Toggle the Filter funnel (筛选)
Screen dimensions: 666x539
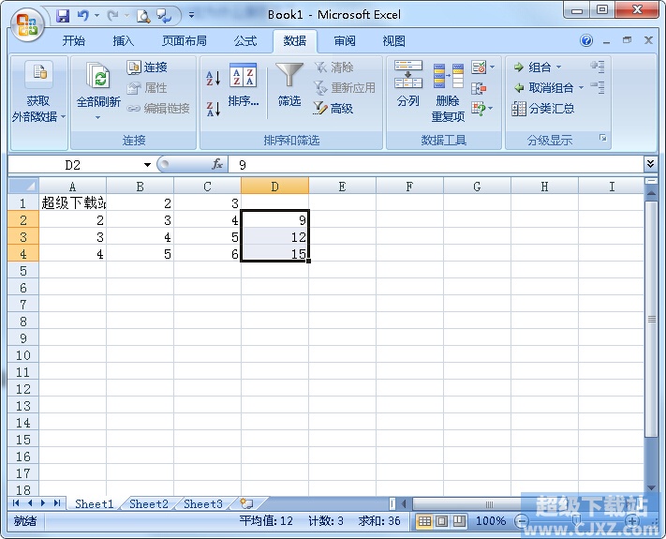tap(289, 85)
